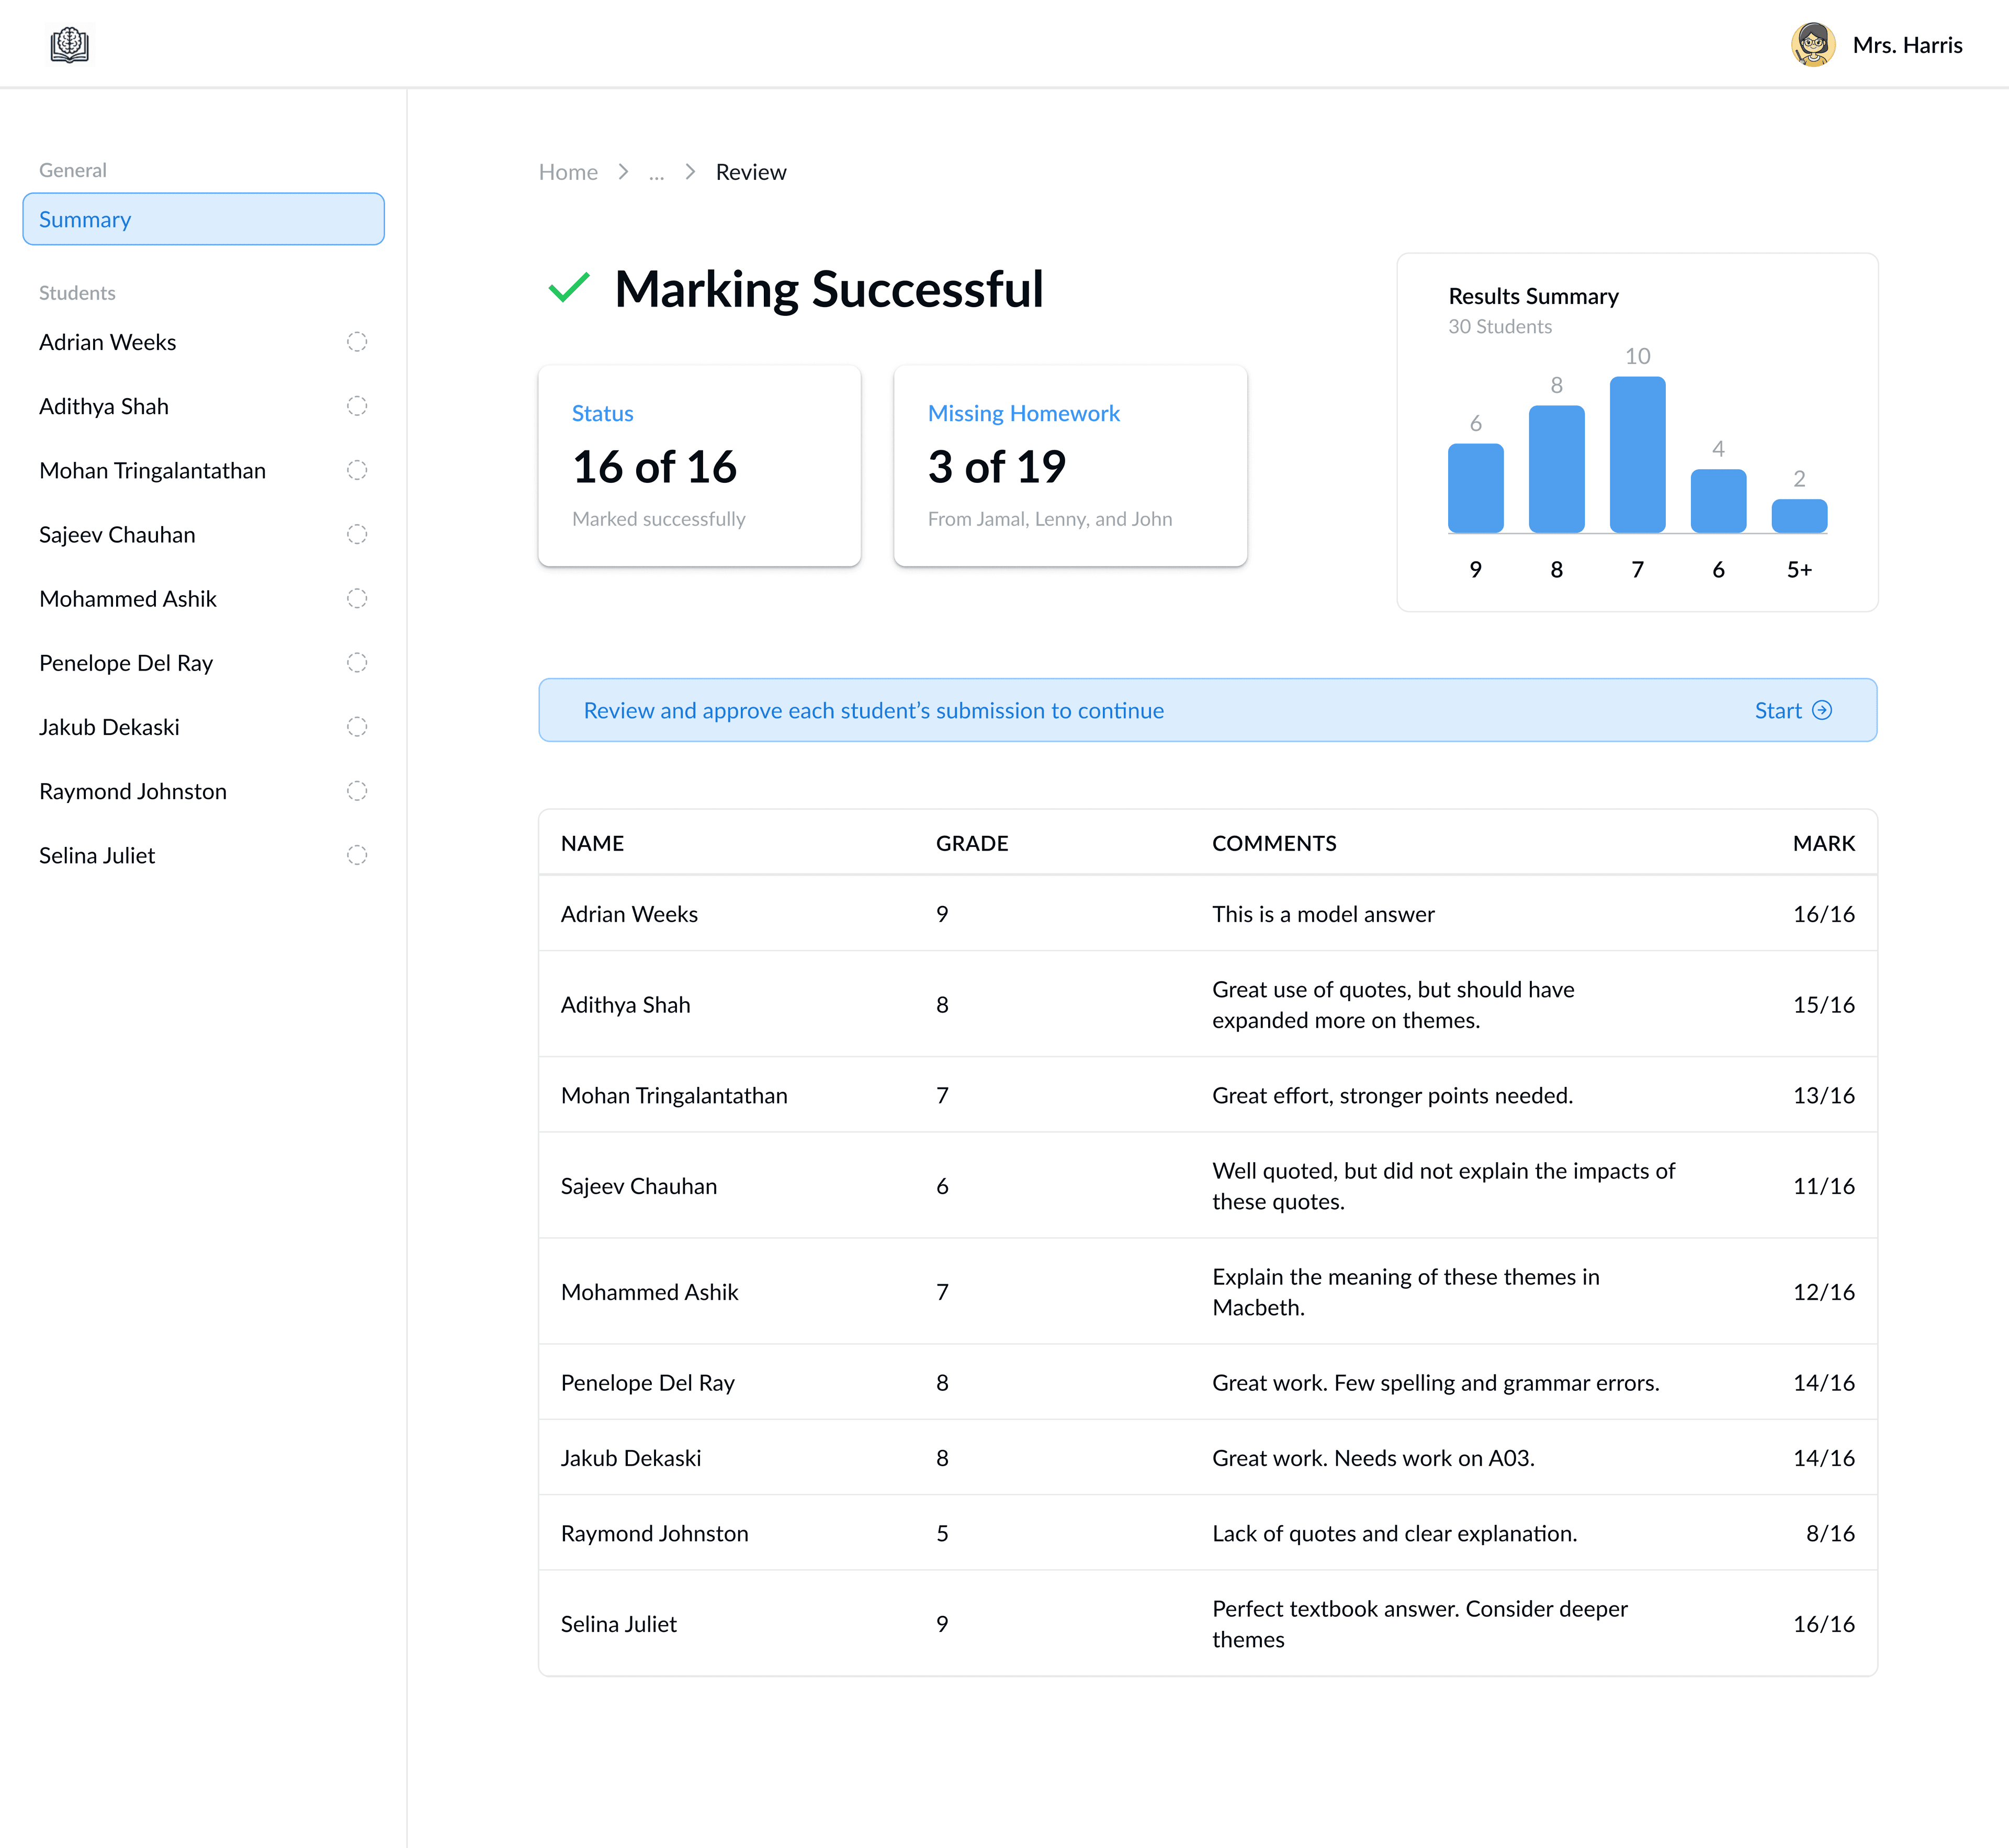Click Jakub Dekaski status circle icon
Viewport: 2009px width, 1848px height.
(x=357, y=727)
